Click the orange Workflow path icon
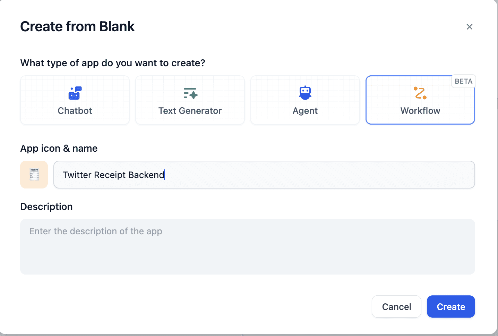 [x=420, y=93]
